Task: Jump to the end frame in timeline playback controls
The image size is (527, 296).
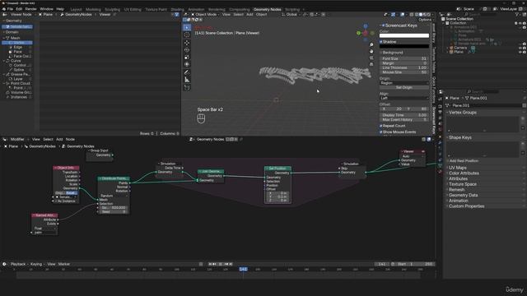Action: pyautogui.click(x=231, y=264)
